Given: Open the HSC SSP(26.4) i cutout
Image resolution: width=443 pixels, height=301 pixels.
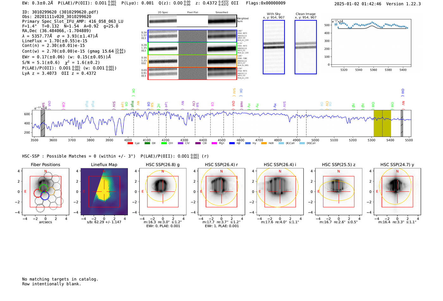Looking at the screenshot, I should 280,191.
